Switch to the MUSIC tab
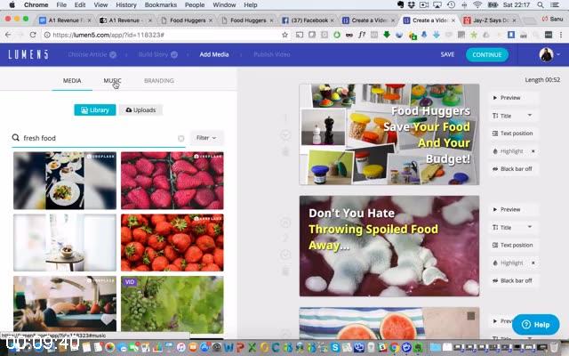 pos(112,81)
